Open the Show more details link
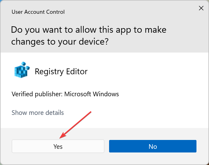The height and width of the screenshot is (165, 209). [x=38, y=113]
